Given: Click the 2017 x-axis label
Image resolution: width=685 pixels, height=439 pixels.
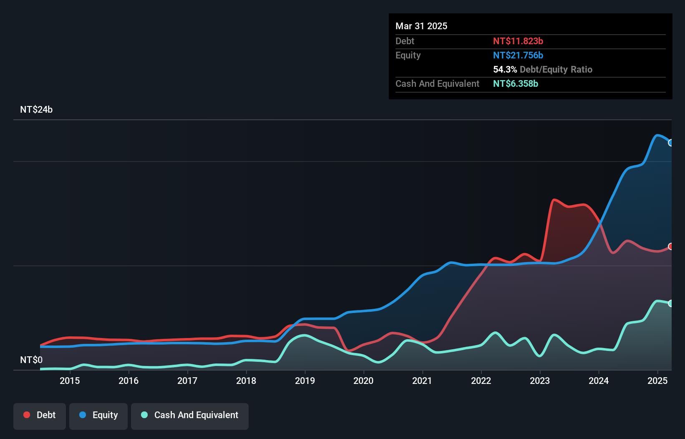Looking at the screenshot, I should point(187,381).
